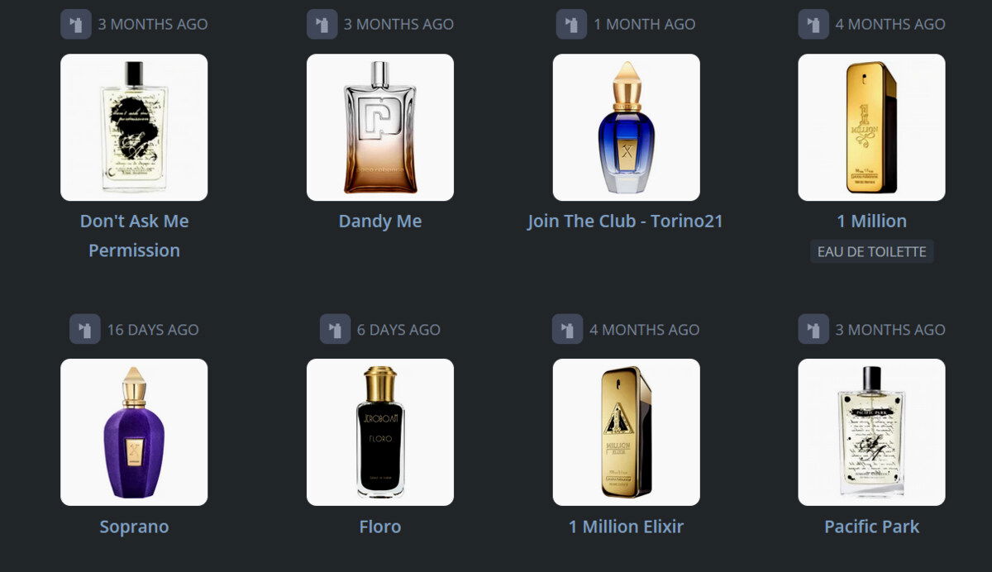Click spray icon above 1 Million Elixir
Screen dimensions: 992x572
coord(567,329)
